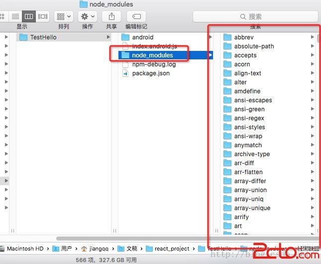This screenshot has width=321, height=264.
Task: Click the array-unique folder icon
Action: (x=227, y=208)
